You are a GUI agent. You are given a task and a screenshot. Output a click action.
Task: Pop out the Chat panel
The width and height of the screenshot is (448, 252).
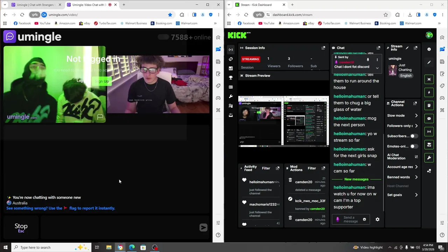pos(378,48)
